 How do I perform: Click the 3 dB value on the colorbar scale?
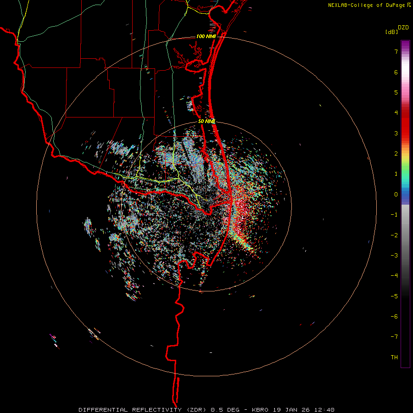[x=396, y=133]
